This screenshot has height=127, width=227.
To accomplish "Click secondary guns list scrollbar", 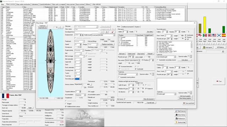I will point(192,47).
